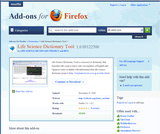Expand the Categories dropdown
This screenshot has height=134, width=160.
(x=12, y=30)
